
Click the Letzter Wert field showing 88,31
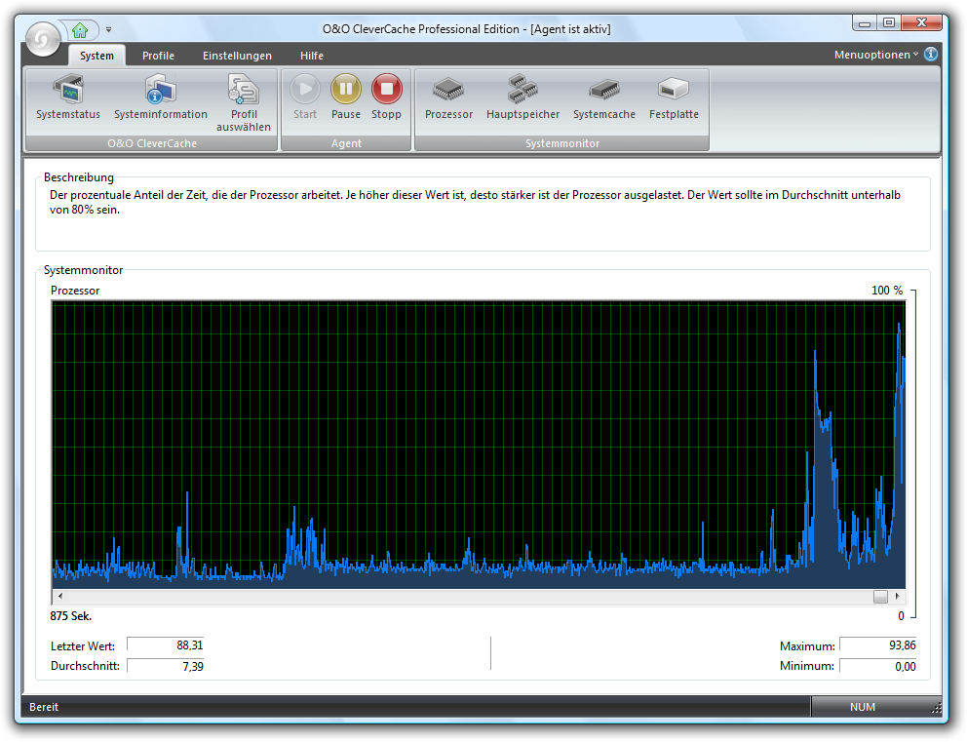click(166, 645)
